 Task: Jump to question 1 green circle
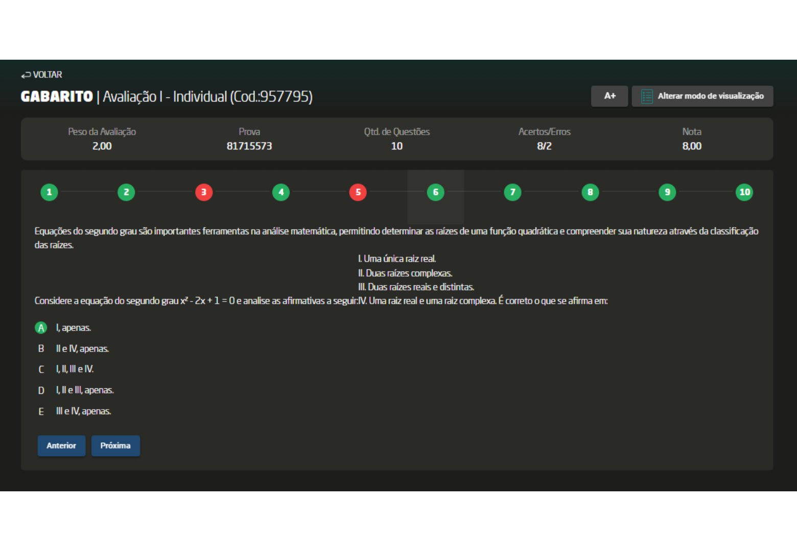point(49,192)
